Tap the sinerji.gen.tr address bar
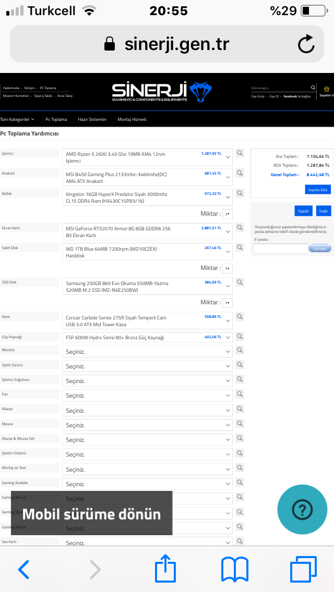 (167, 44)
